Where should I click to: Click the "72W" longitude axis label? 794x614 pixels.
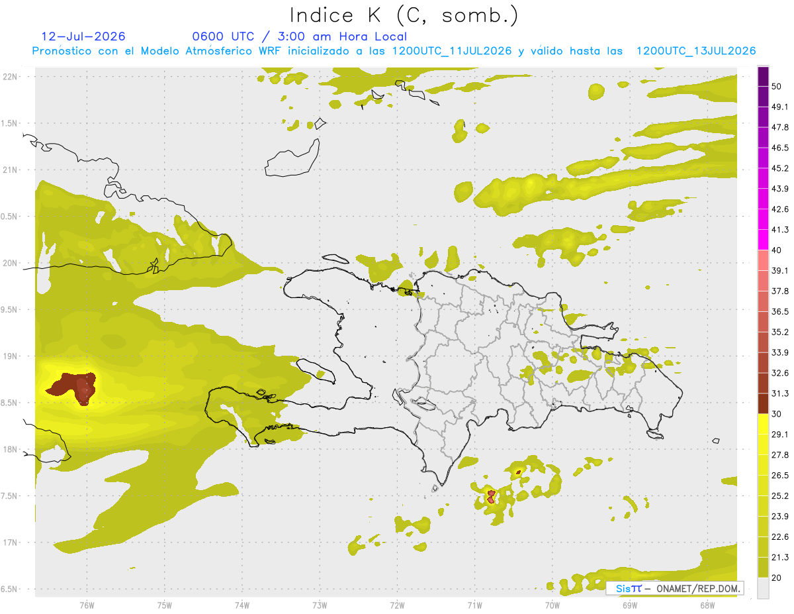397,605
